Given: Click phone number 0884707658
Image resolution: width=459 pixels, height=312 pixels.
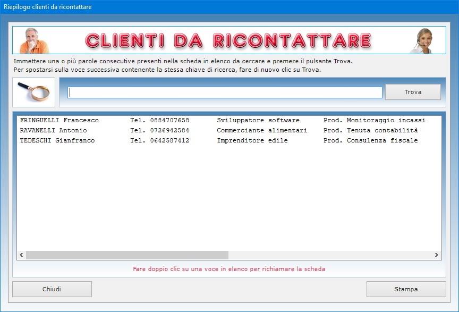Looking at the screenshot, I should click(x=169, y=120).
